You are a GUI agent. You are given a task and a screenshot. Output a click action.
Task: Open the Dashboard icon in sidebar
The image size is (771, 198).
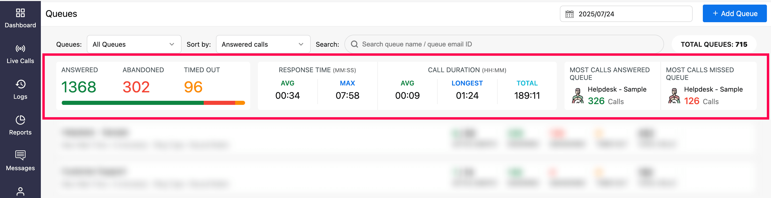tap(20, 13)
